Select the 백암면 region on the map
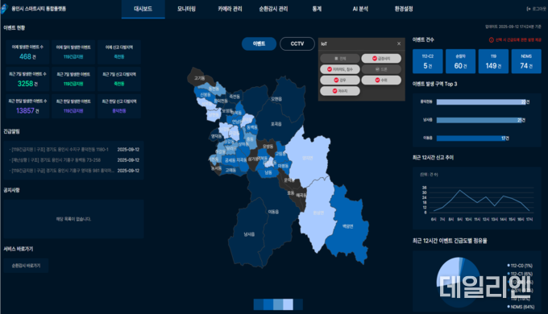 point(347,226)
